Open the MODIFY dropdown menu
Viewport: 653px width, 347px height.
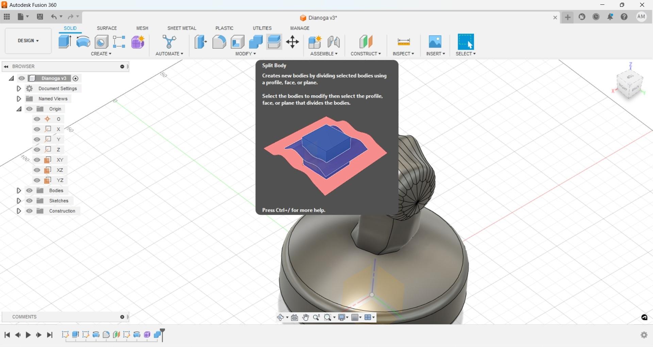(x=246, y=54)
